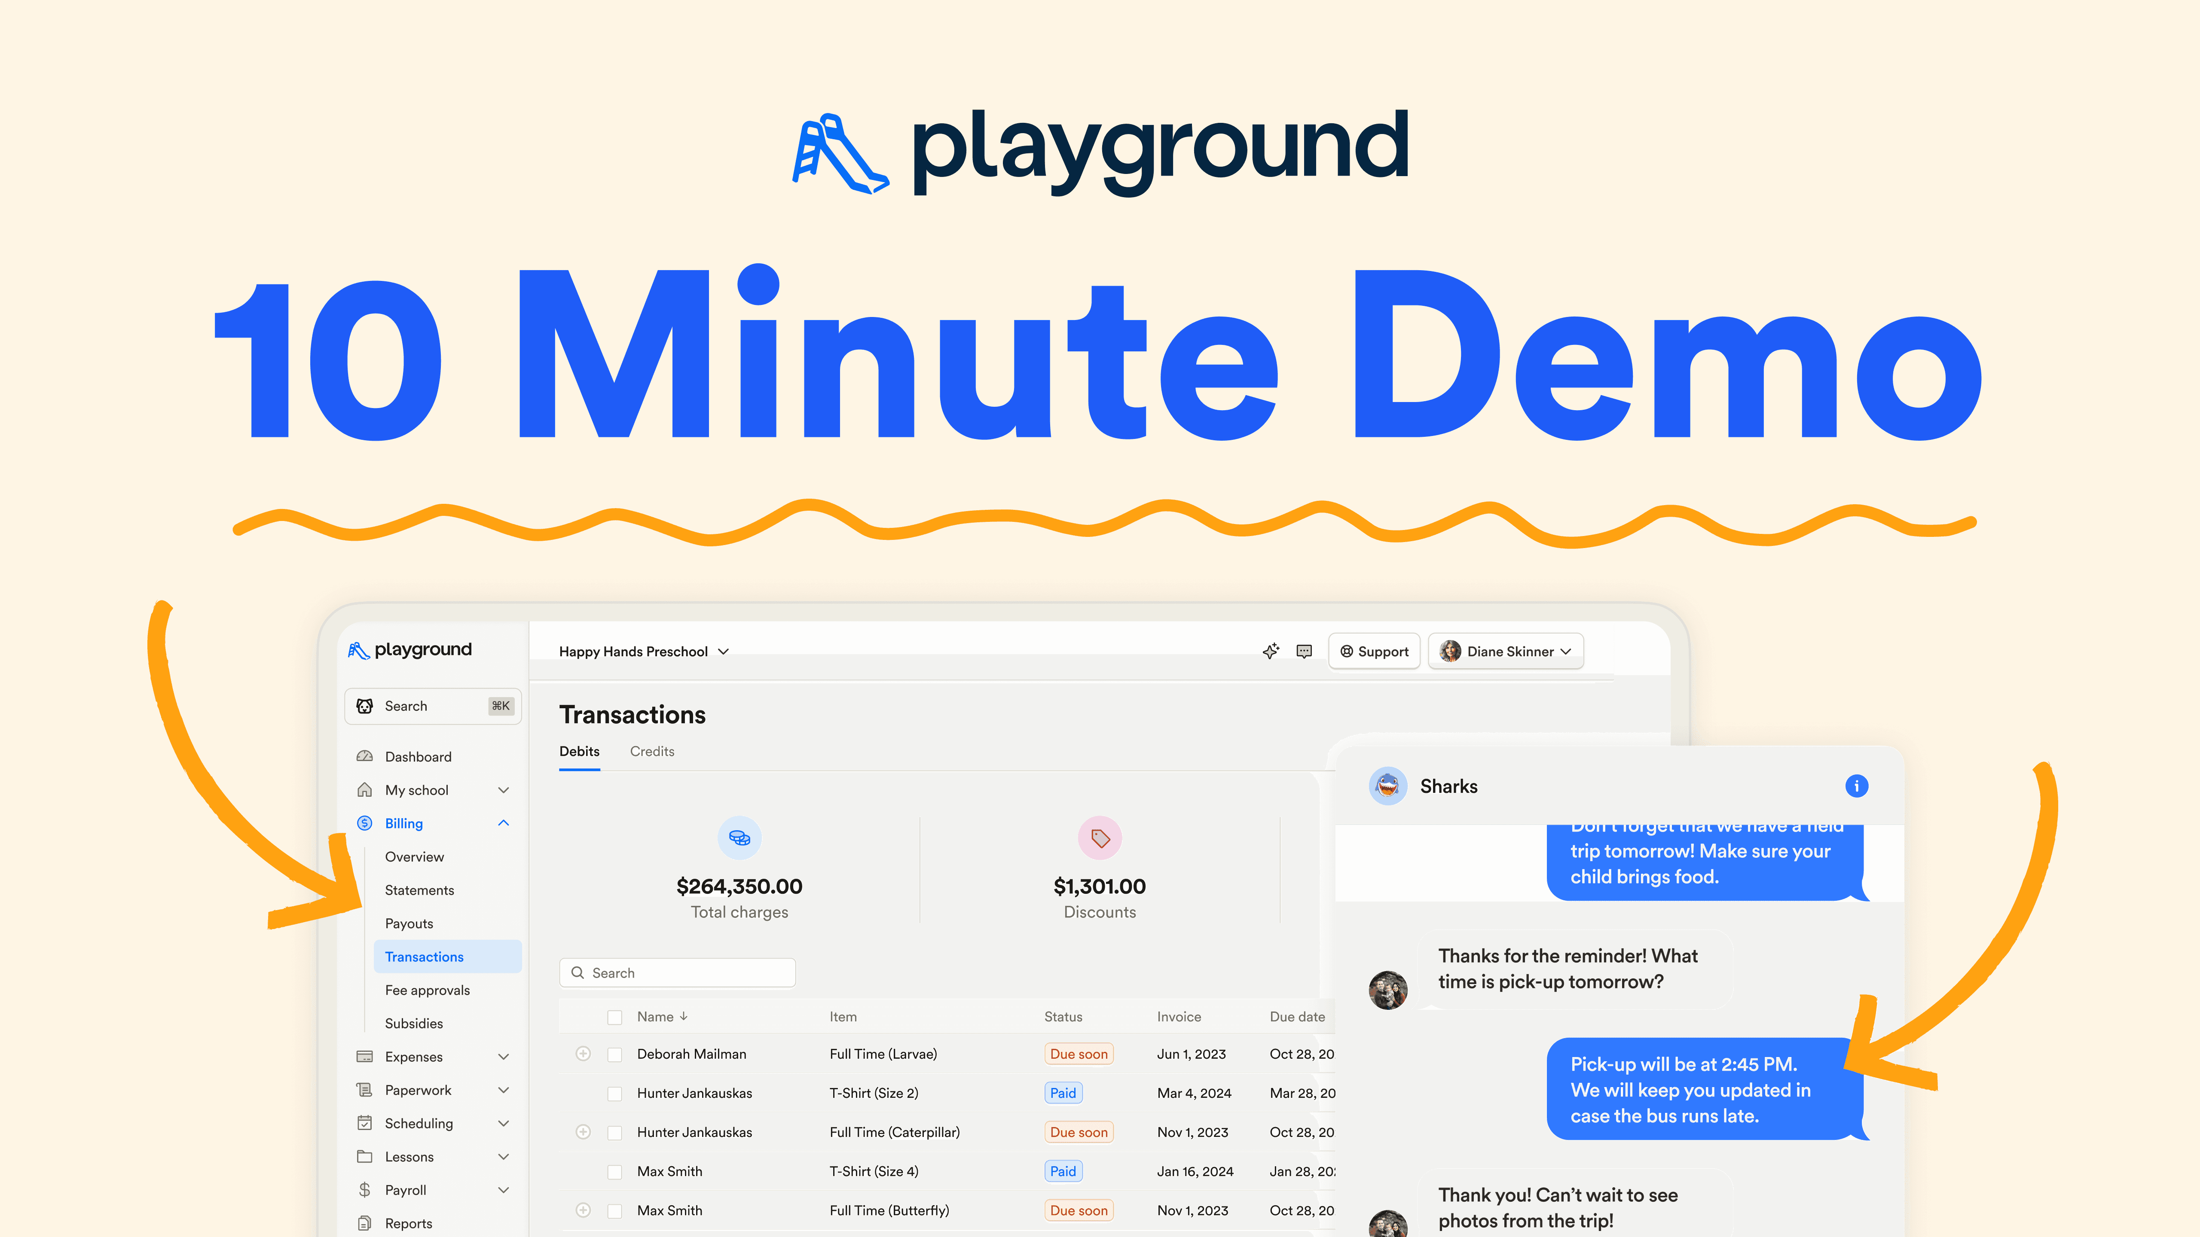Expand the My school chevron

[504, 790]
